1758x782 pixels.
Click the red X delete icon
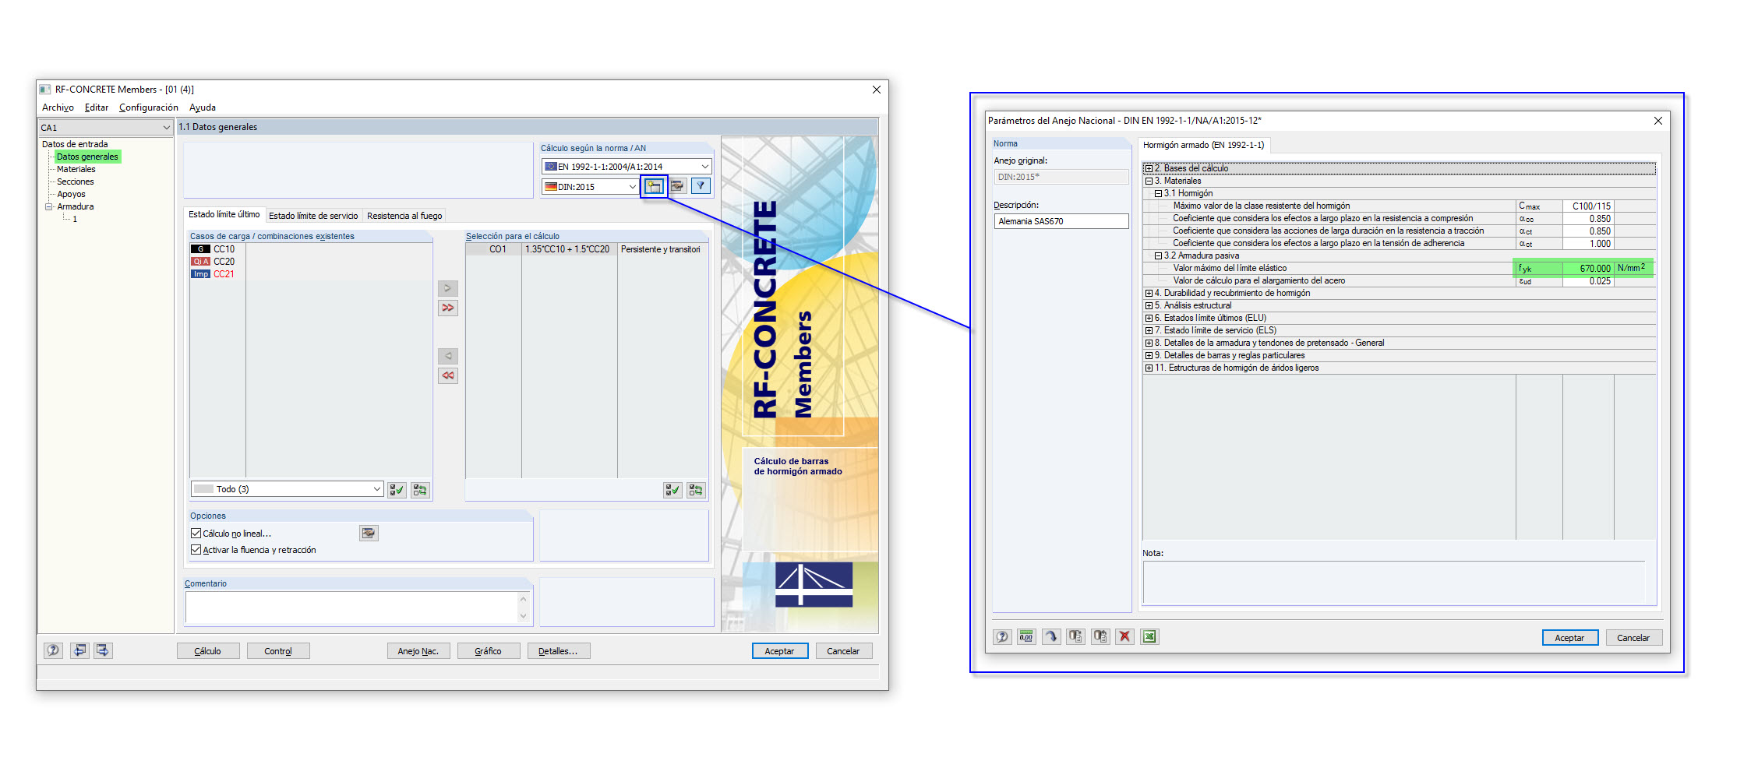(1124, 636)
